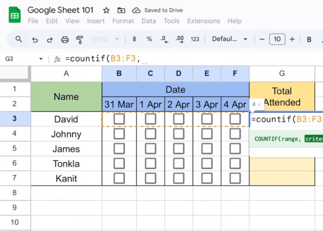
Task: Click the search menus magnifier icon
Action: (19, 39)
